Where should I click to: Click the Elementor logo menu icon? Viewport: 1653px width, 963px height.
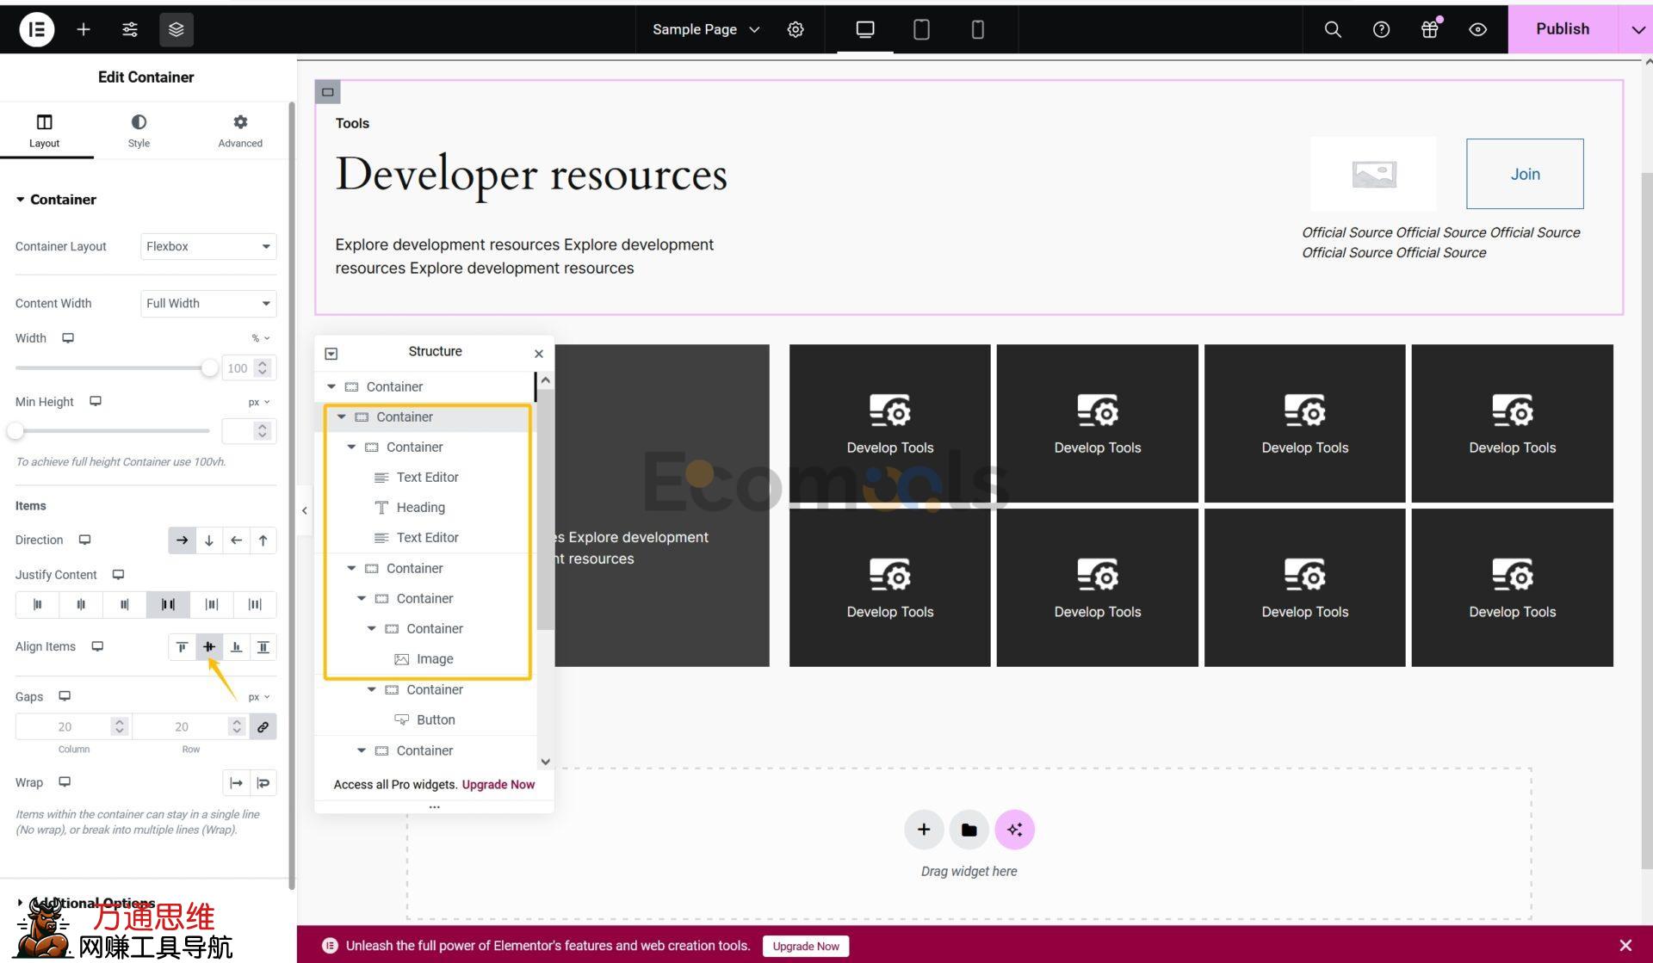(x=36, y=29)
